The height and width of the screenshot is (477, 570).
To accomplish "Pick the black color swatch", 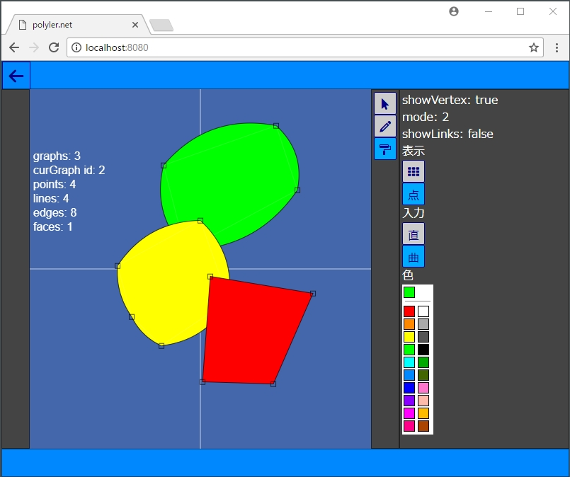I will [x=423, y=350].
